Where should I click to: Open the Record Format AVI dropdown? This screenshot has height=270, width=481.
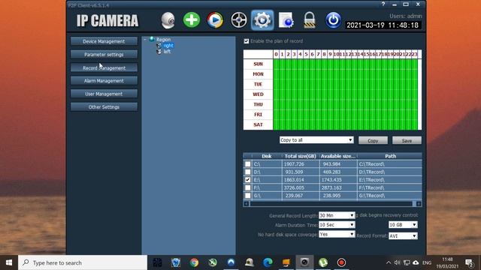[403, 236]
